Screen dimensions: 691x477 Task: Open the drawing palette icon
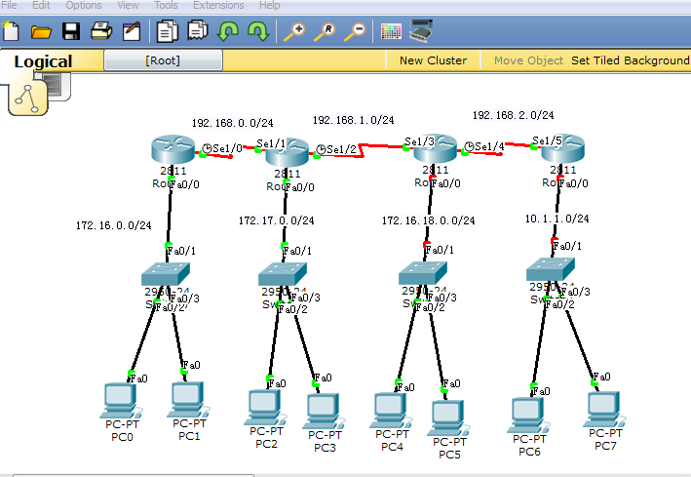391,32
